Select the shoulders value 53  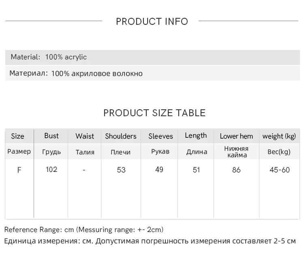(121, 170)
